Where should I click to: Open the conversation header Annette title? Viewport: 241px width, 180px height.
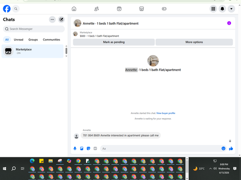tap(110, 24)
